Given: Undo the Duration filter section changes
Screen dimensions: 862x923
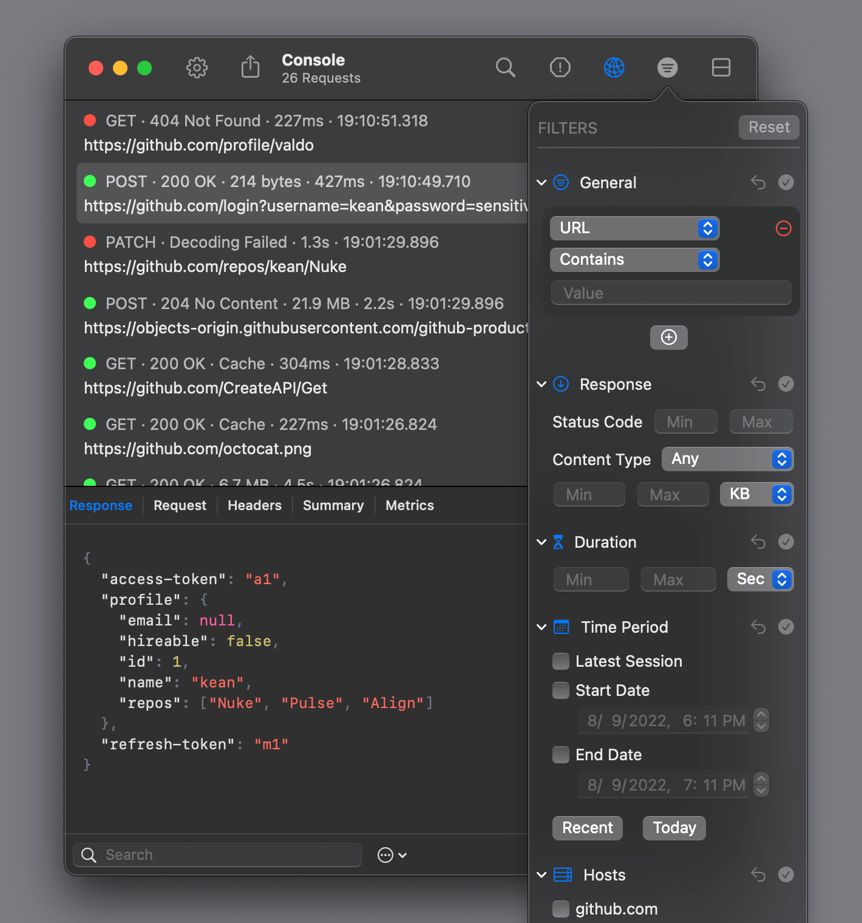Looking at the screenshot, I should (x=758, y=542).
